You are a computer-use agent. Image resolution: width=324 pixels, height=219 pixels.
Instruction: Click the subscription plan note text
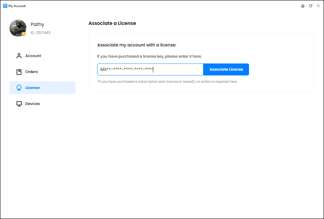167,81
